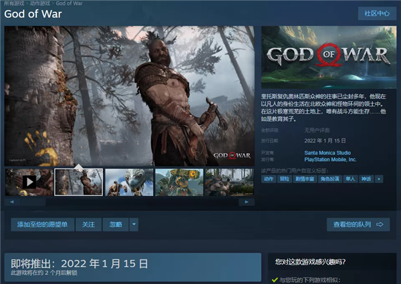
Task: Click 查看您的队列 queue button
Action: pos(358,225)
